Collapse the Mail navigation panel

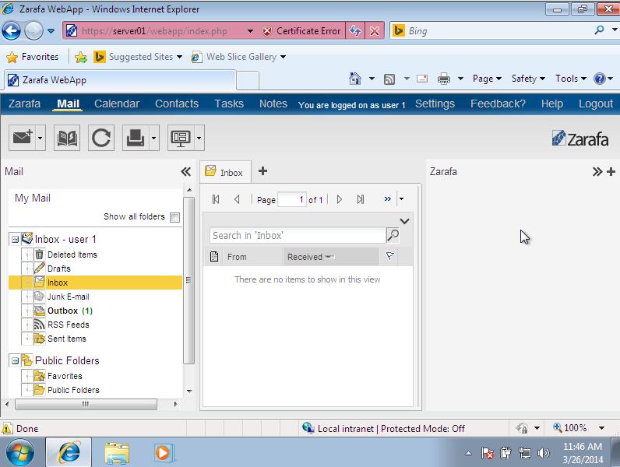tap(186, 171)
